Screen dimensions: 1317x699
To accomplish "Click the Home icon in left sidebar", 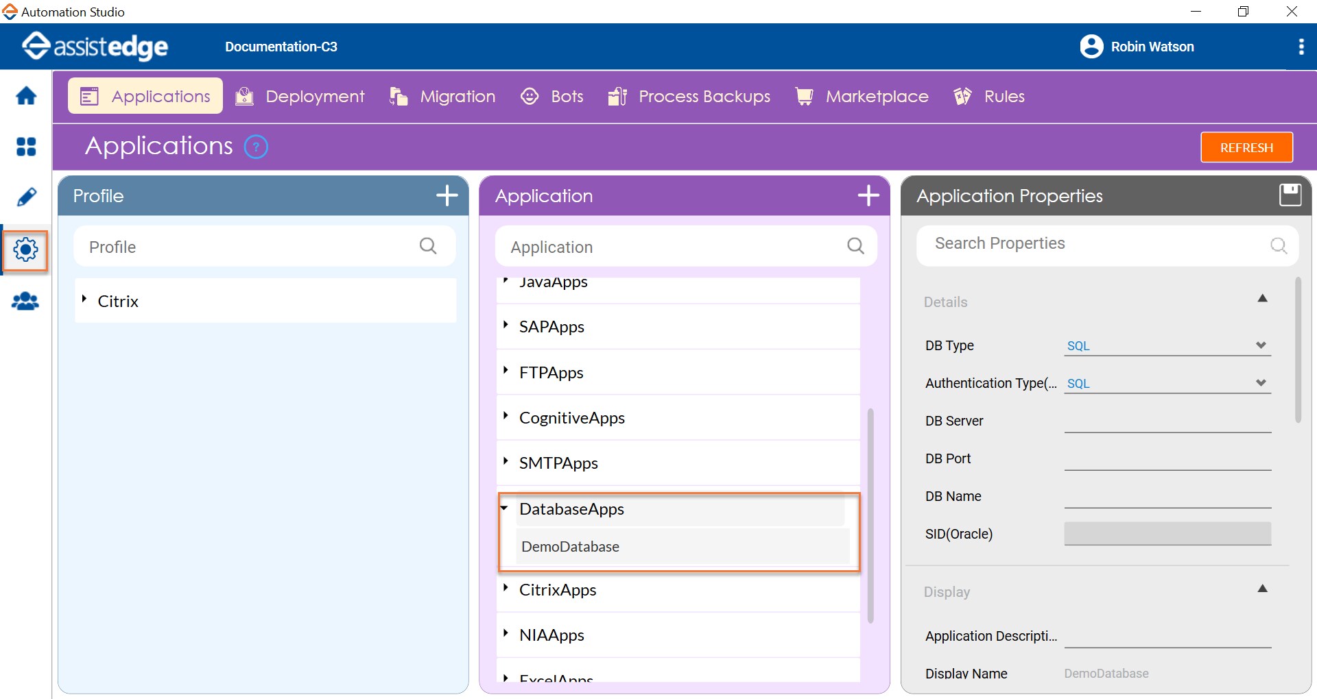I will coord(26,96).
